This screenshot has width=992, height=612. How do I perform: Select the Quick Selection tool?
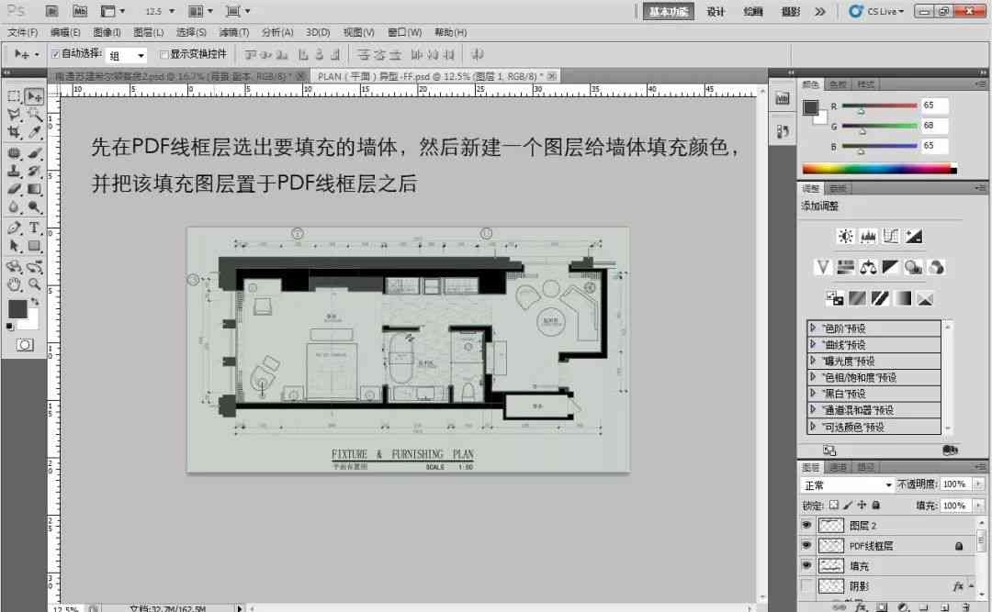34,115
